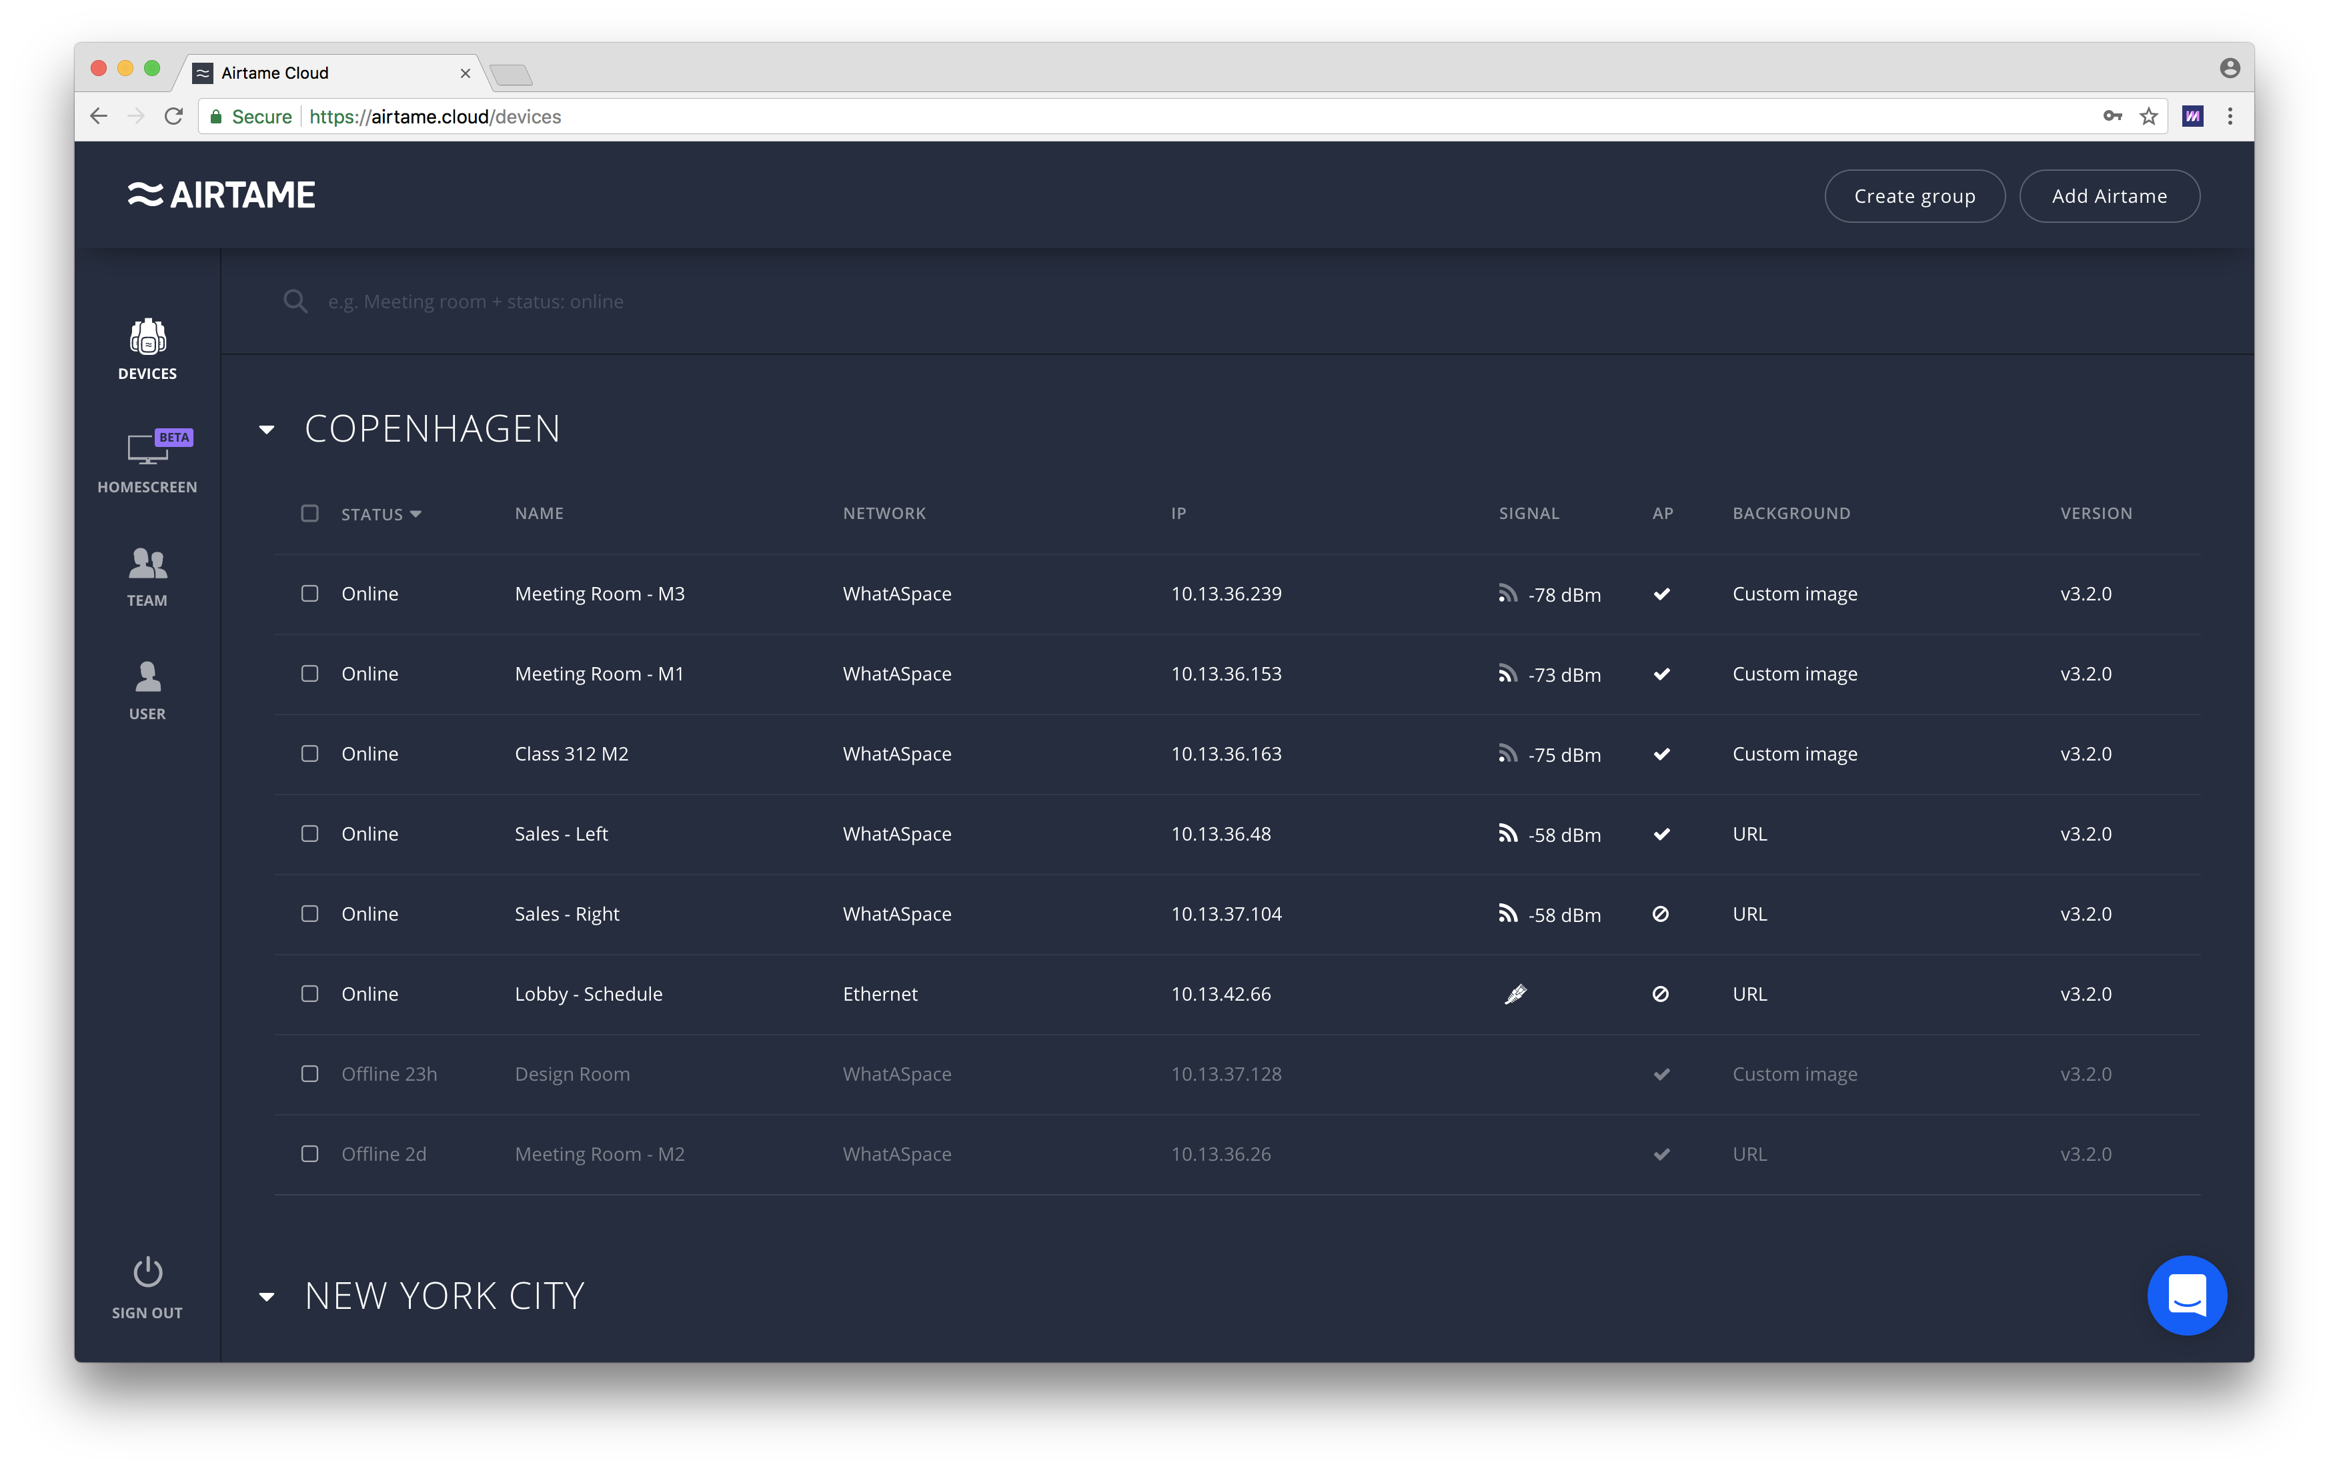This screenshot has width=2329, height=1469.
Task: Sort devices by Status column
Action: click(381, 514)
